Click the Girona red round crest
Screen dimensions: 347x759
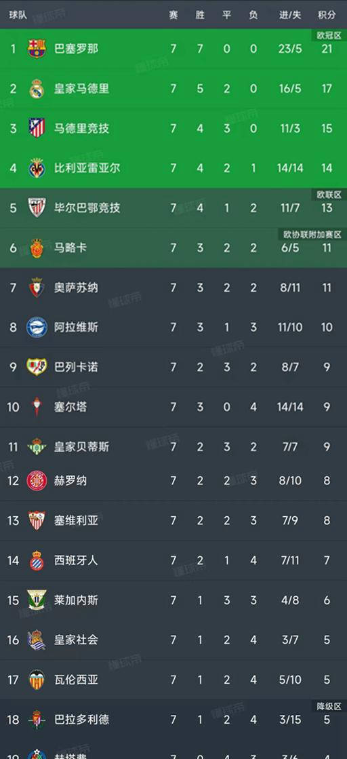(x=37, y=481)
